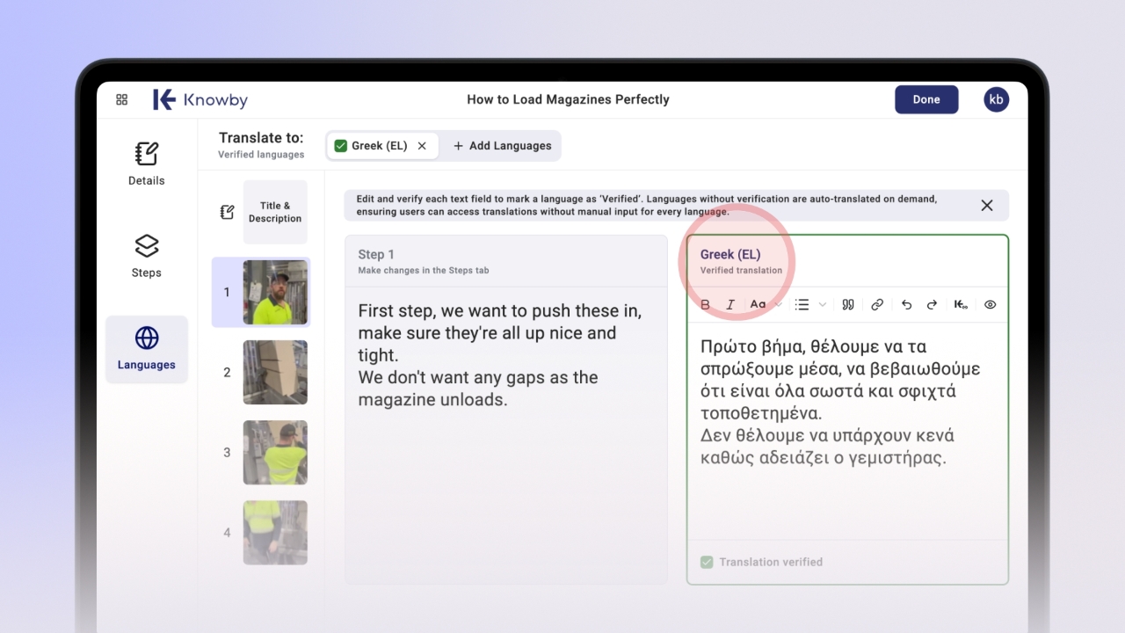1125x633 pixels.
Task: Undo the last edit in the translation
Action: (x=906, y=305)
